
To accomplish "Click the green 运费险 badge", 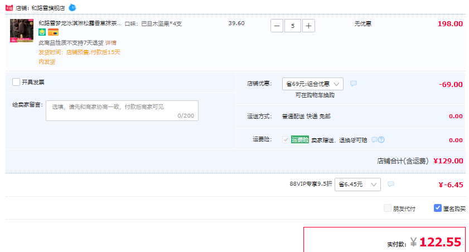I will [x=300, y=139].
